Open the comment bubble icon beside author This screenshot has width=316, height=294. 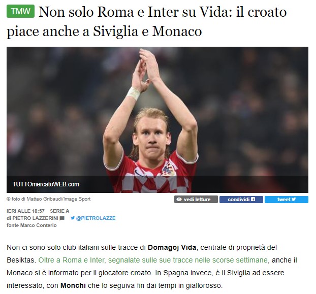(x=62, y=218)
